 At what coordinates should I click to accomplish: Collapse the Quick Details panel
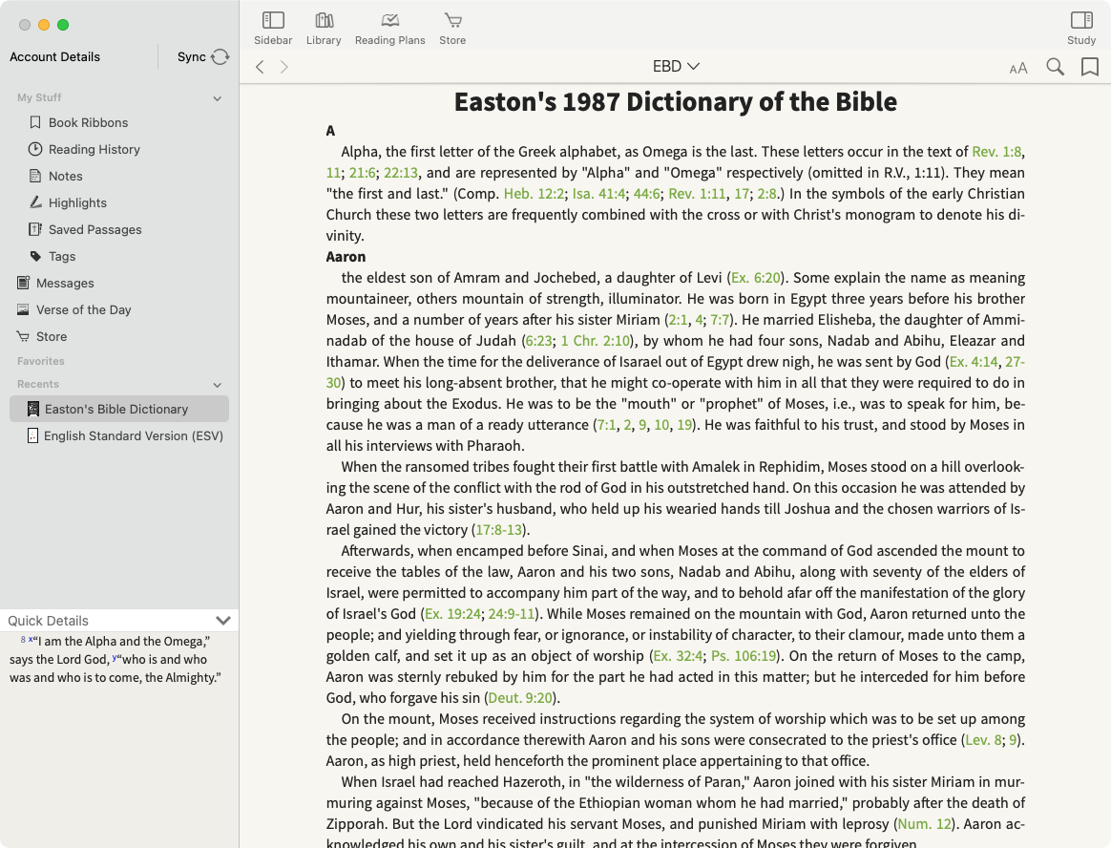[223, 621]
